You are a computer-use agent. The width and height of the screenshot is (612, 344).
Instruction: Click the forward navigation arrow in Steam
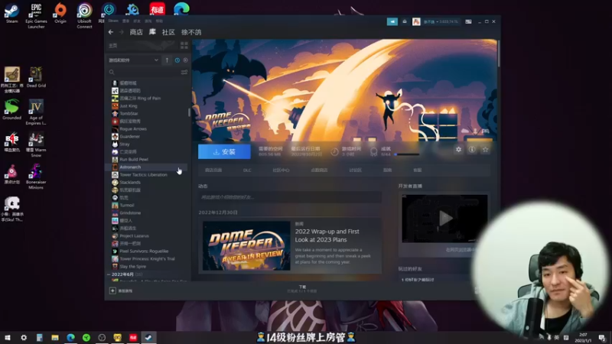click(x=122, y=32)
